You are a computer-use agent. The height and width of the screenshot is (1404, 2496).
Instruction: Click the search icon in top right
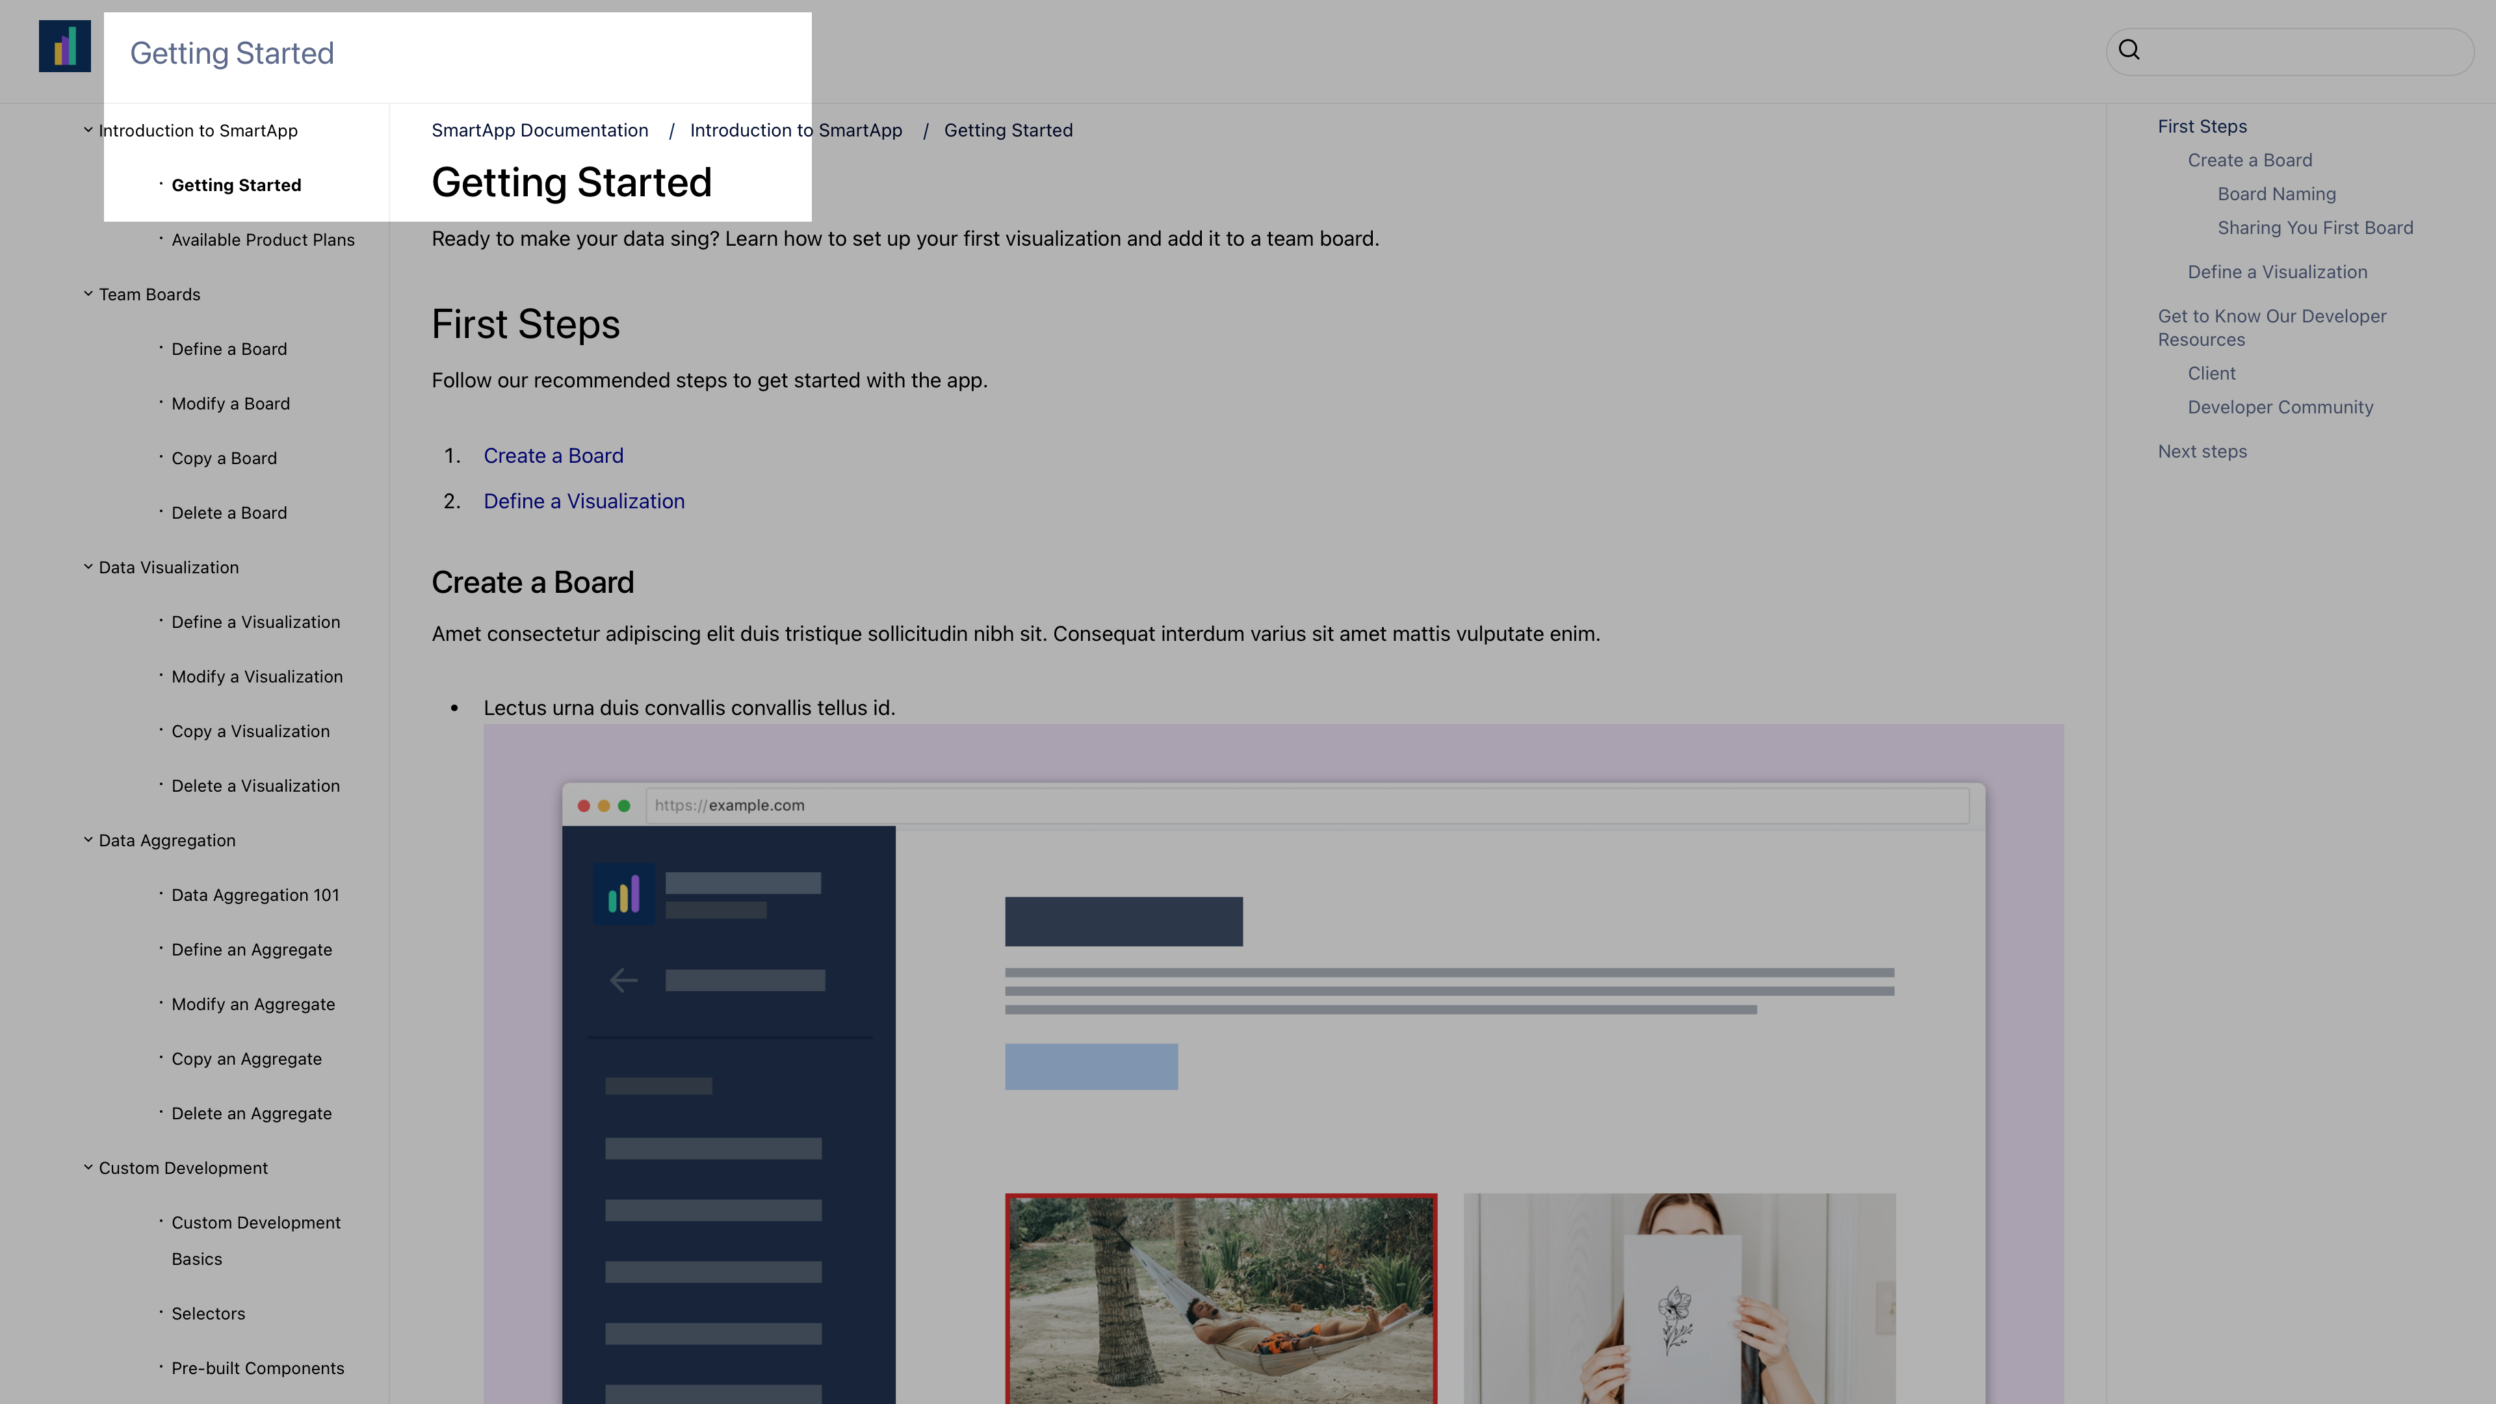tap(2131, 49)
